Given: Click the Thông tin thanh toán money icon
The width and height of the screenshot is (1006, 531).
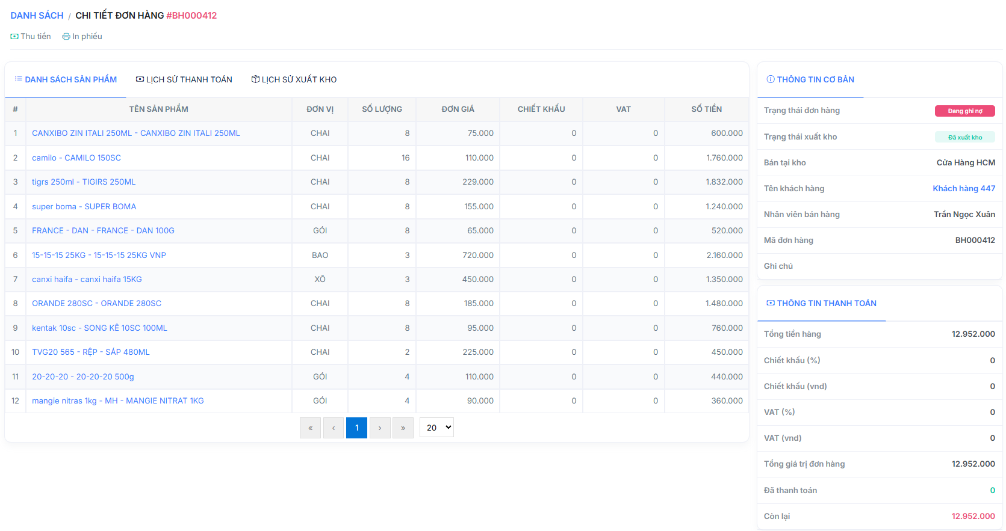Looking at the screenshot, I should pyautogui.click(x=770, y=303).
